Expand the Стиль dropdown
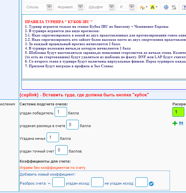This screenshot has width=186, height=193. [x=49, y=7]
